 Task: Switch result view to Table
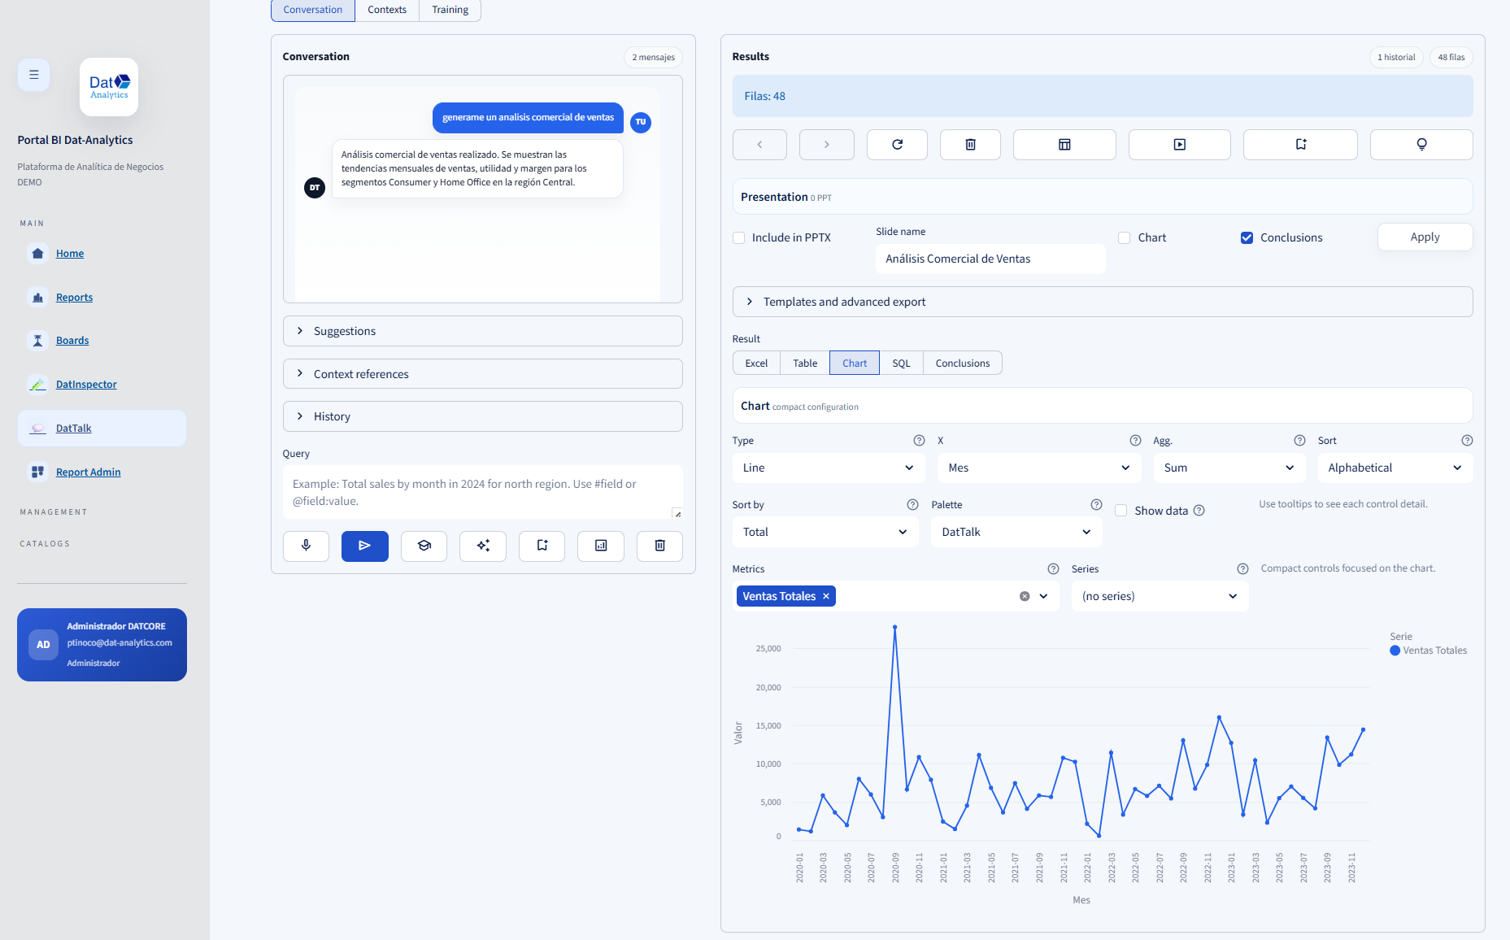click(x=805, y=363)
